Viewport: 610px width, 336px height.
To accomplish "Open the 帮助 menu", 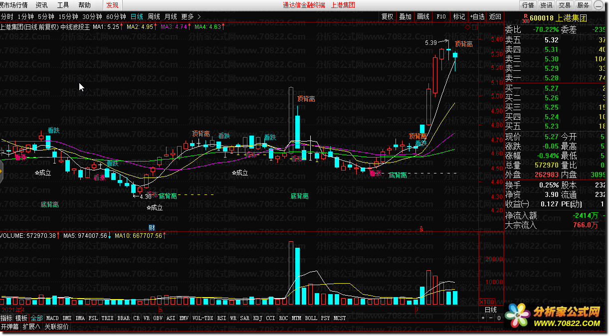I will coord(85,5).
